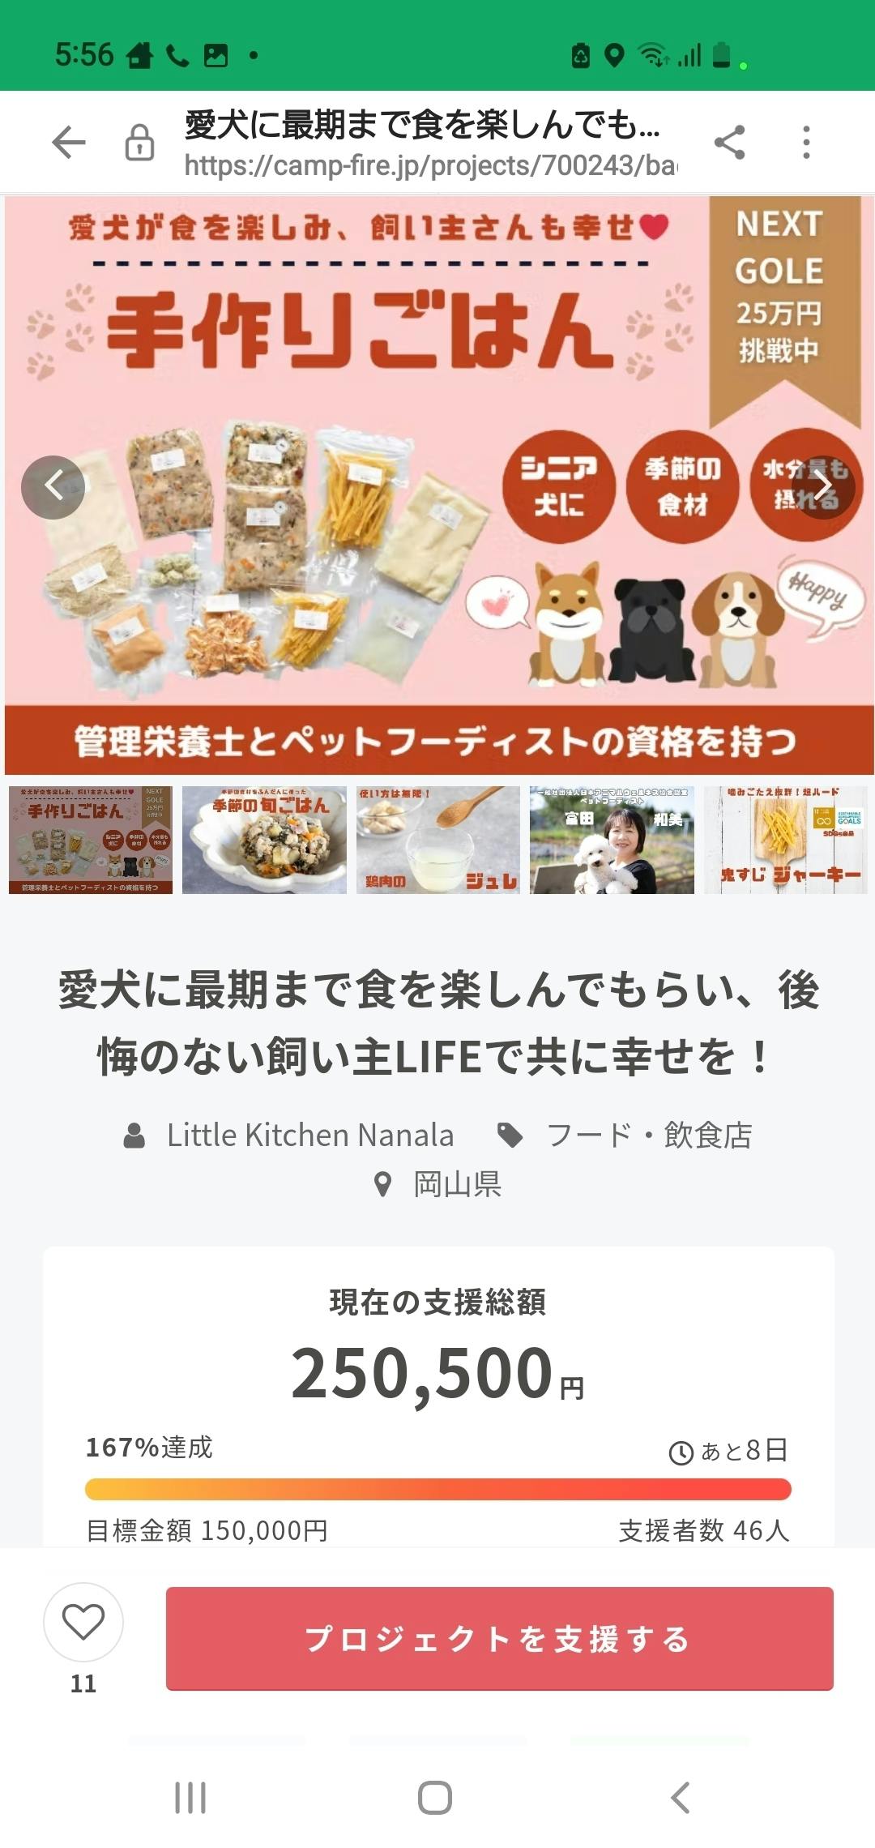Click the funding progress bar
Viewport: 875px width, 1848px height.
point(438,1489)
